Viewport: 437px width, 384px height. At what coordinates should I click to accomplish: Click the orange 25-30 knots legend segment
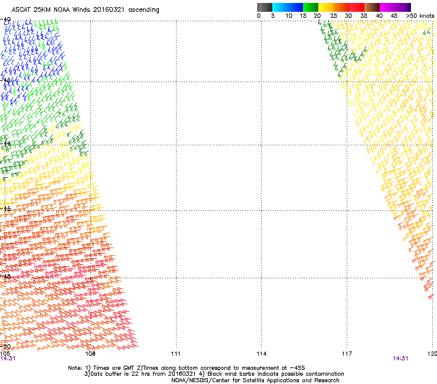(341, 7)
